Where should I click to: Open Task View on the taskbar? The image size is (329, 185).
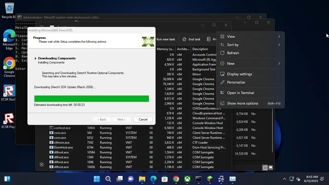(120, 179)
